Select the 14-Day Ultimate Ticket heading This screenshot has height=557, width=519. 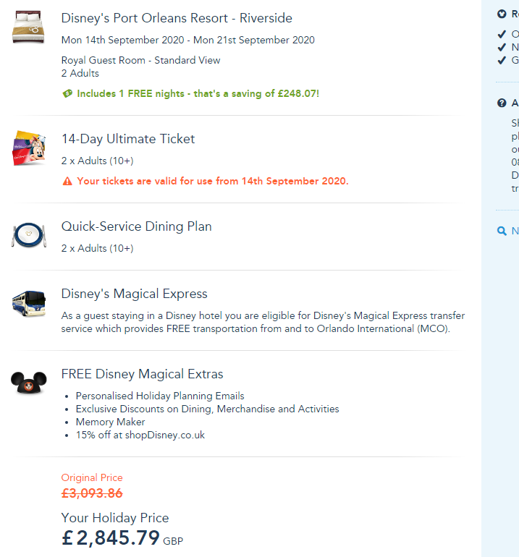(128, 139)
